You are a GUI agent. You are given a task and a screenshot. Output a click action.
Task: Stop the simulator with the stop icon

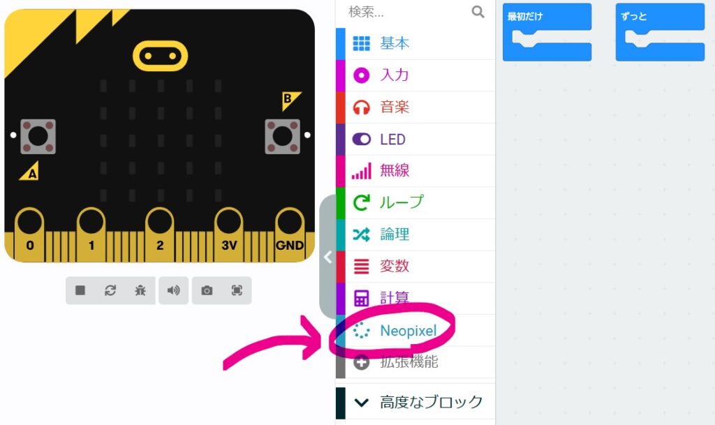pos(80,290)
